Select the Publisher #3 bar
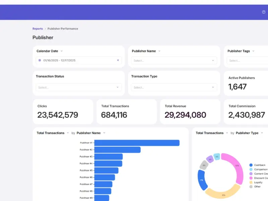The height and width of the screenshot is (201, 268). pos(109,156)
